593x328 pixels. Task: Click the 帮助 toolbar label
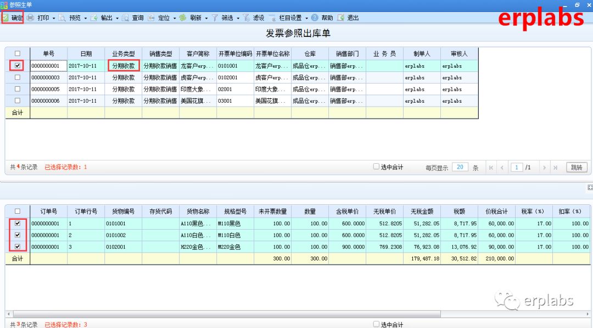click(327, 18)
